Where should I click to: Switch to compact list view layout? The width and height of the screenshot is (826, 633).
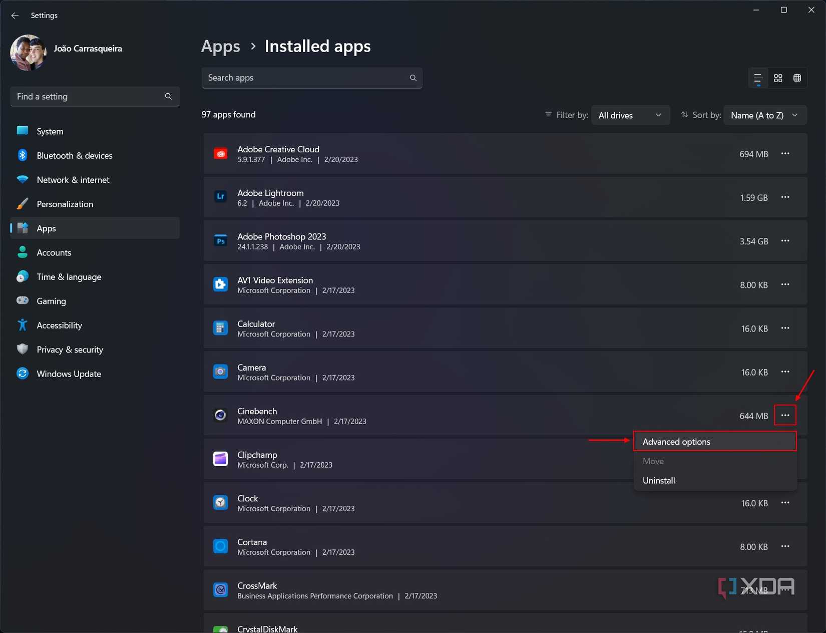(x=757, y=78)
